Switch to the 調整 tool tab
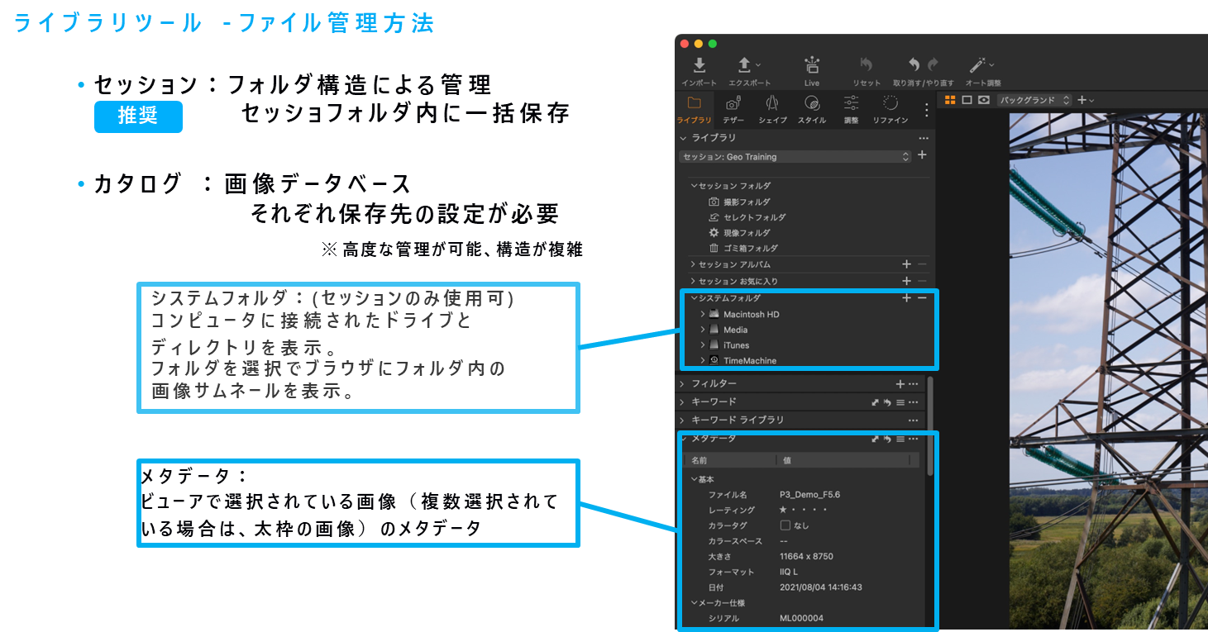The height and width of the screenshot is (632, 1208). [x=851, y=110]
